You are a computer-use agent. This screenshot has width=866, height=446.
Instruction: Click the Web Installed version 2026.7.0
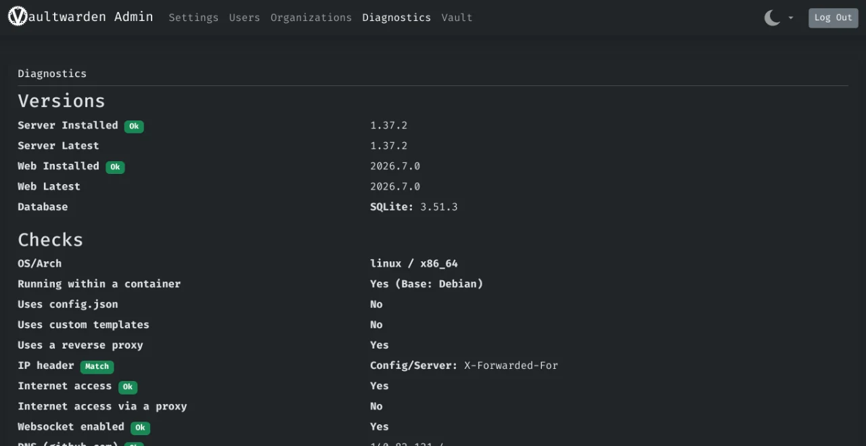click(x=395, y=166)
